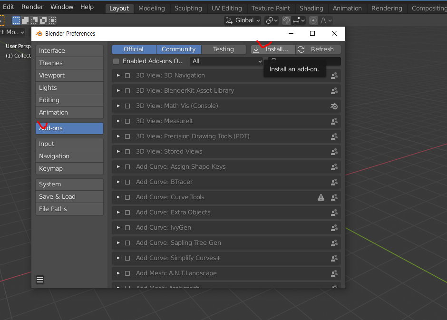Enable the BlenderKit Asset Library add-on checkbox
The height and width of the screenshot is (320, 447).
tap(127, 91)
